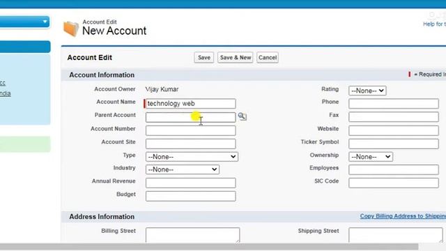Open the Help for this page link
Image resolution: width=446 pixels, height=251 pixels.
click(434, 24)
